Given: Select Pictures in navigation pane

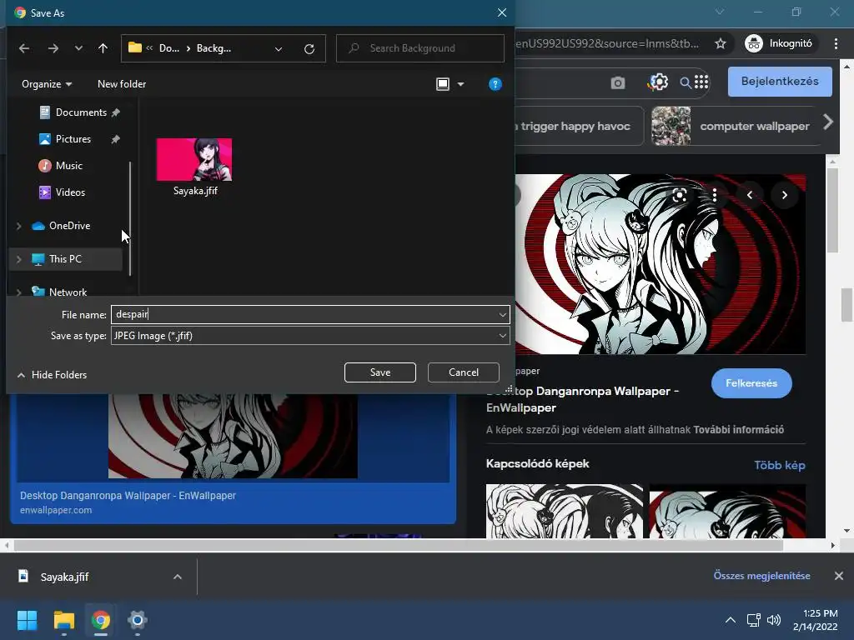Looking at the screenshot, I should pyautogui.click(x=73, y=139).
